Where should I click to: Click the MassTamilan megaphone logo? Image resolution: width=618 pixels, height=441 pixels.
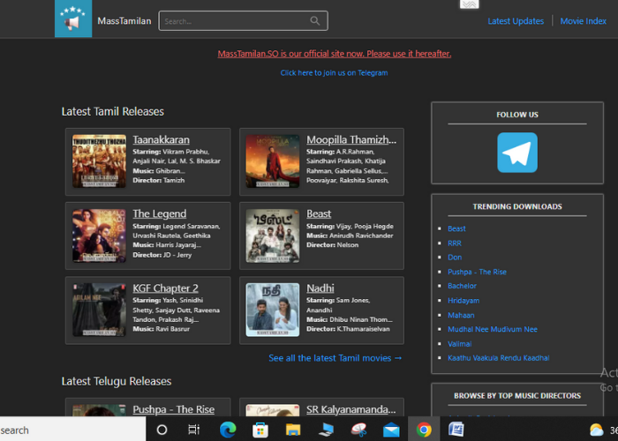(73, 19)
